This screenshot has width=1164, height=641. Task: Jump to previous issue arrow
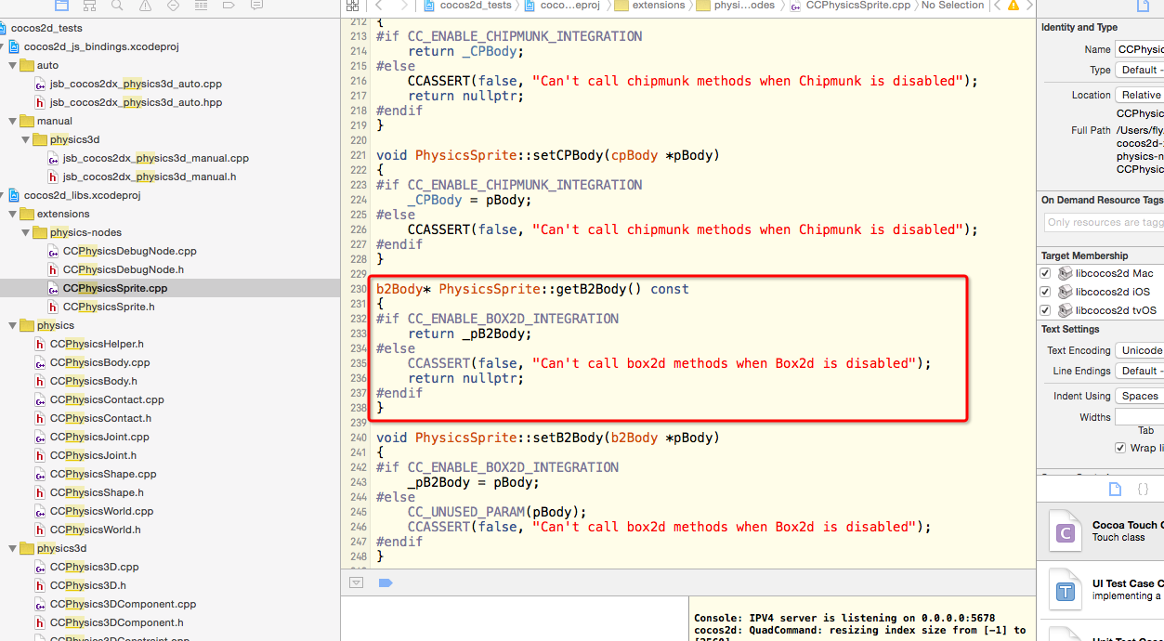999,5
